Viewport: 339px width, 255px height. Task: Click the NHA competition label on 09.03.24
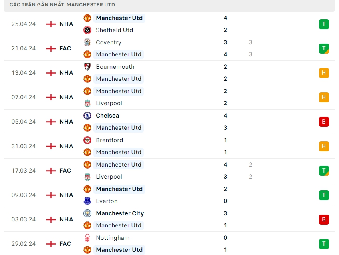[66, 195]
